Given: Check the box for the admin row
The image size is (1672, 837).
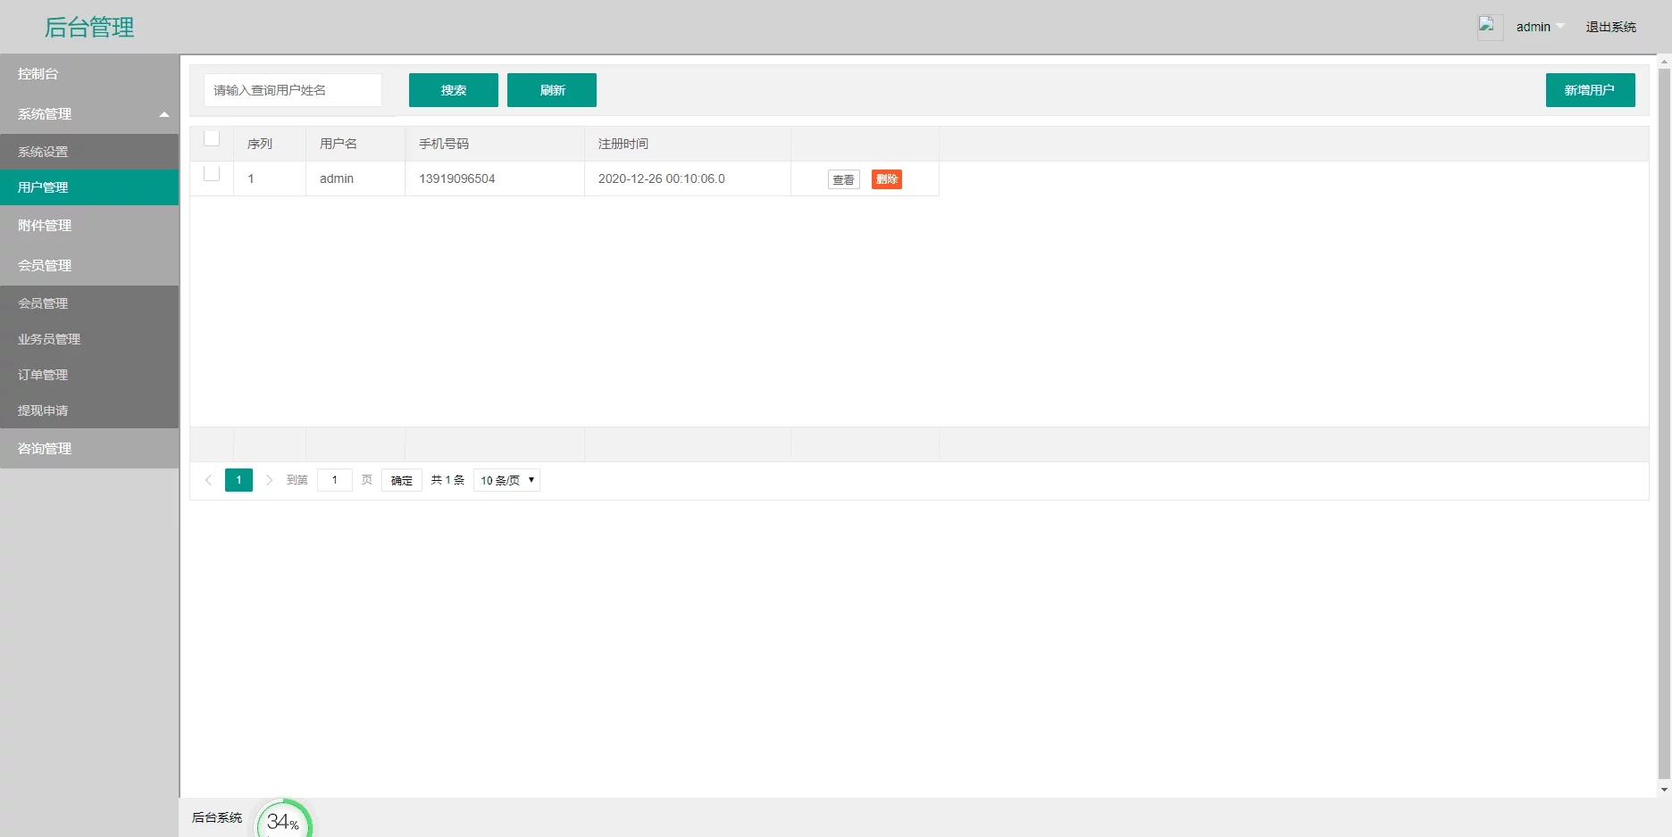Looking at the screenshot, I should point(212,174).
